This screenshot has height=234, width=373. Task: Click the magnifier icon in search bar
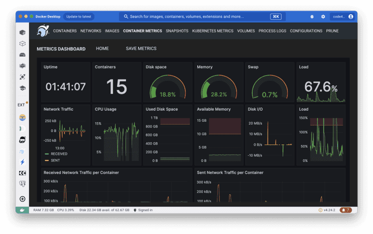tap(126, 17)
